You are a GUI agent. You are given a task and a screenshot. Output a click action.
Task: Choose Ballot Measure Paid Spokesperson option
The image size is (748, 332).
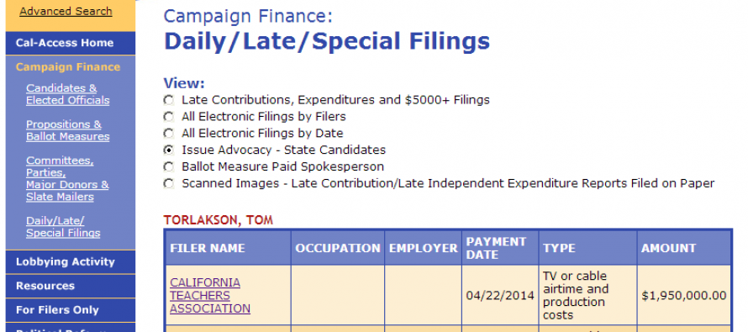coord(168,167)
